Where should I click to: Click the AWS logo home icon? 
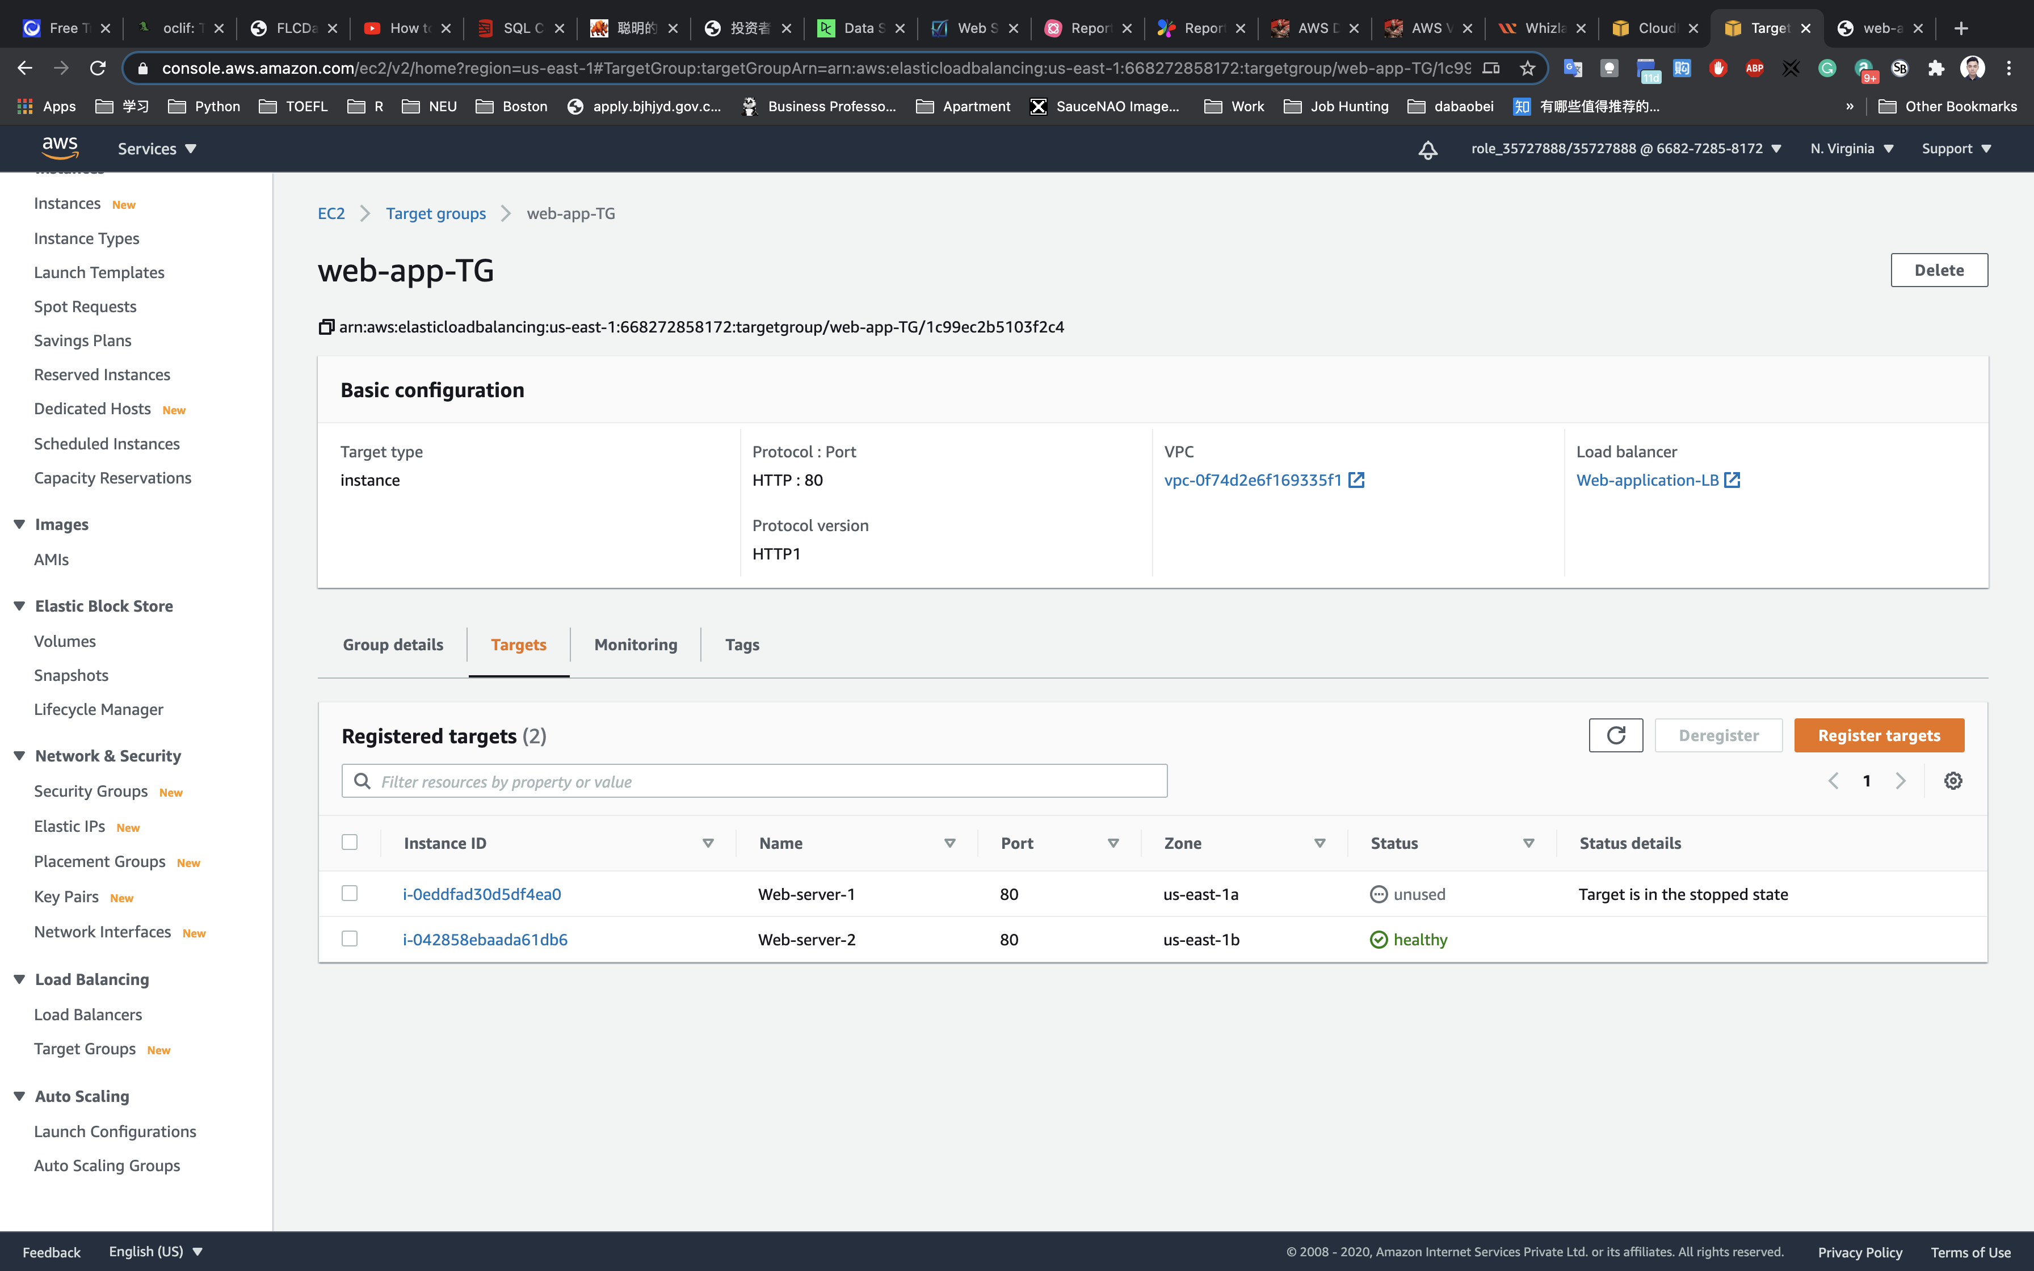click(61, 148)
